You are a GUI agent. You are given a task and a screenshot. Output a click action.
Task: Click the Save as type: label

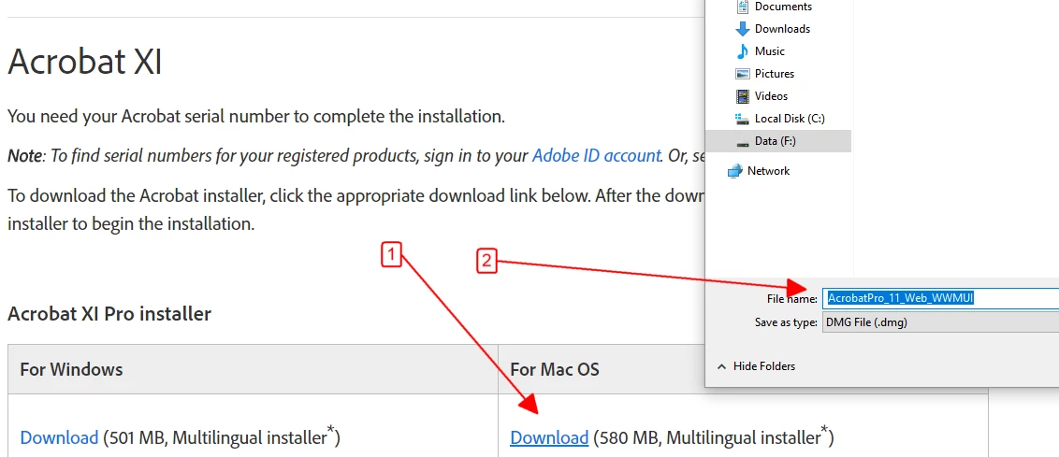786,322
